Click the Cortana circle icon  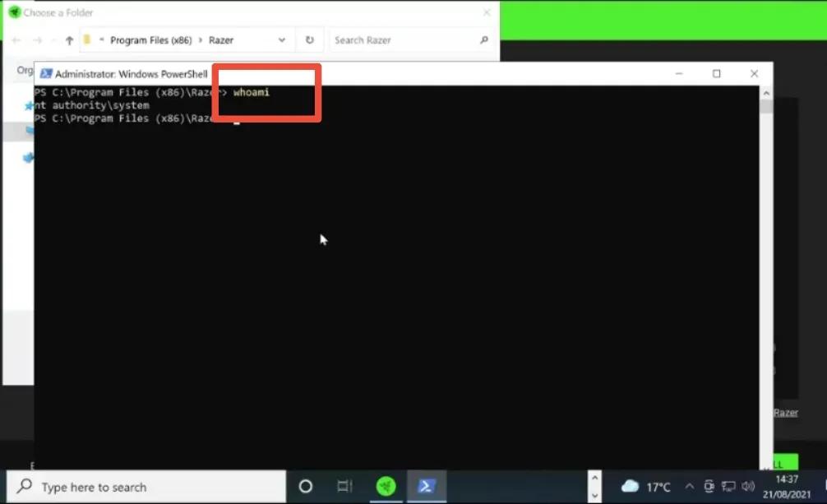(305, 485)
